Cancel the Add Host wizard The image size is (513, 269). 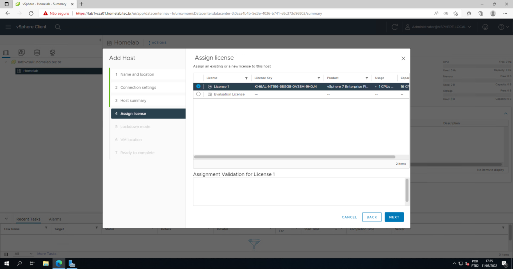click(349, 217)
